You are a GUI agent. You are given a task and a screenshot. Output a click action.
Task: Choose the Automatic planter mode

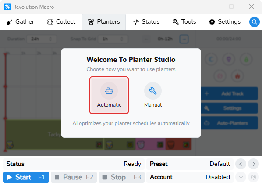coord(109,95)
